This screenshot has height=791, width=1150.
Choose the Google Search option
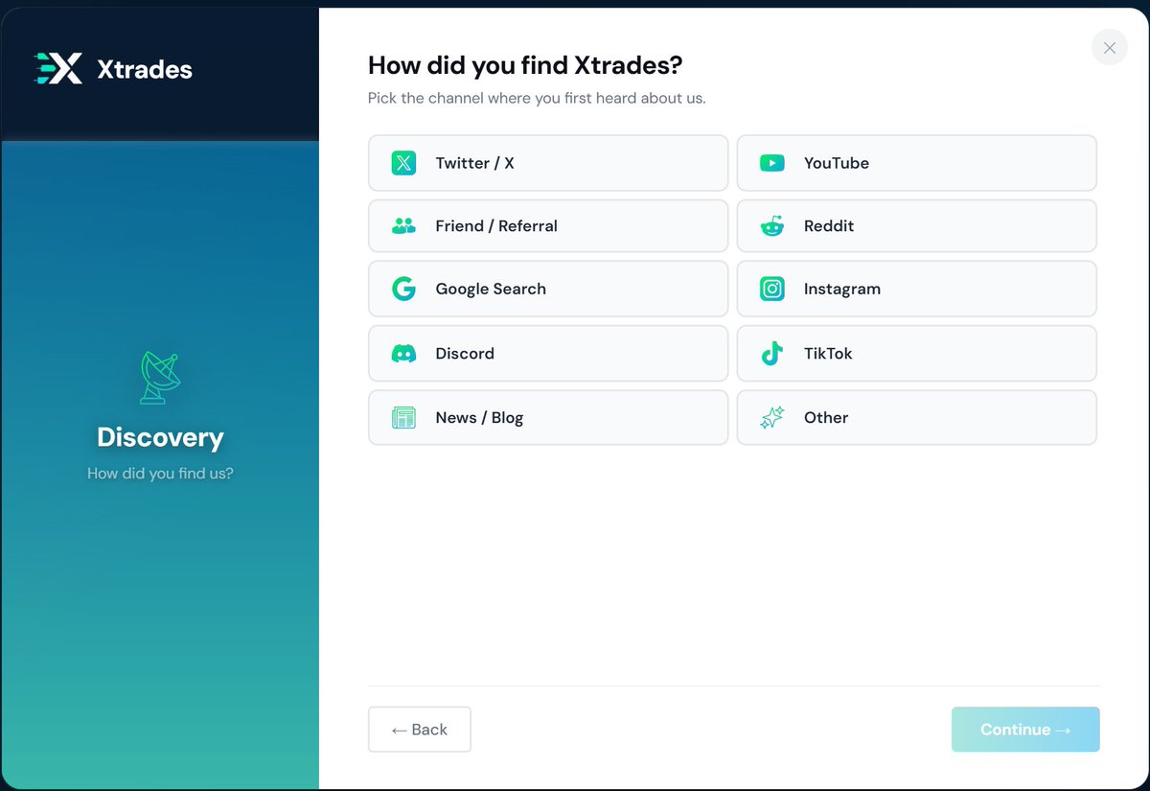tap(548, 289)
